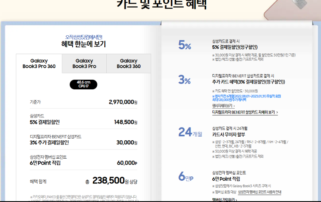Open the 행사자세히보기 link
This screenshot has width=321, height=202.
point(223,106)
